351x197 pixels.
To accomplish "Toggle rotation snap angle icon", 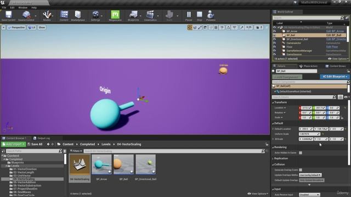I will click(228, 27).
